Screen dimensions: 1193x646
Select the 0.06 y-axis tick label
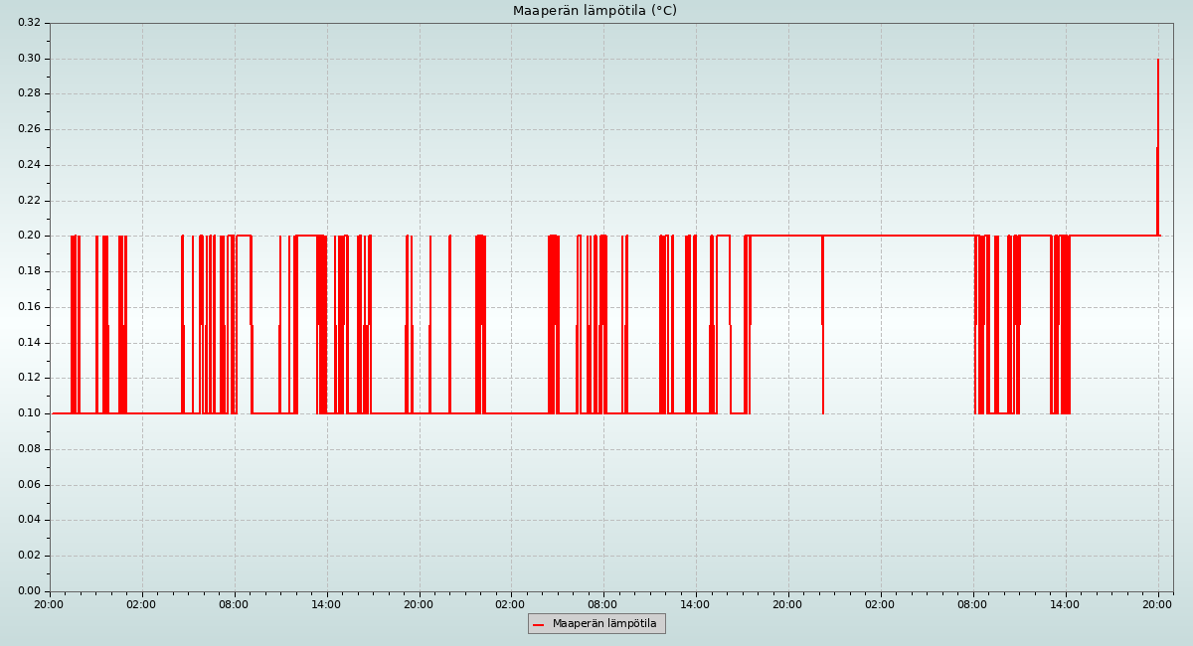point(29,485)
